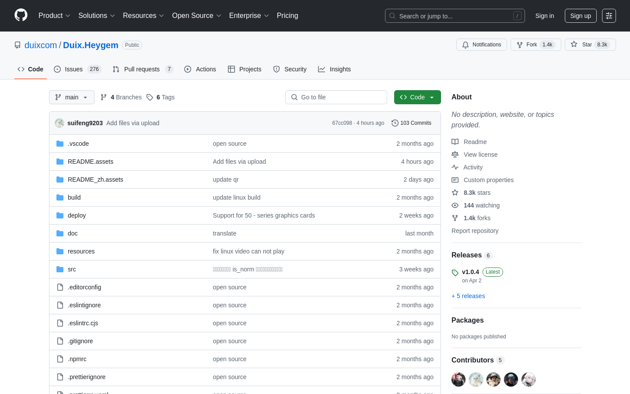630x394 pixels.
Task: Click the Report repository link
Action: coord(475,231)
